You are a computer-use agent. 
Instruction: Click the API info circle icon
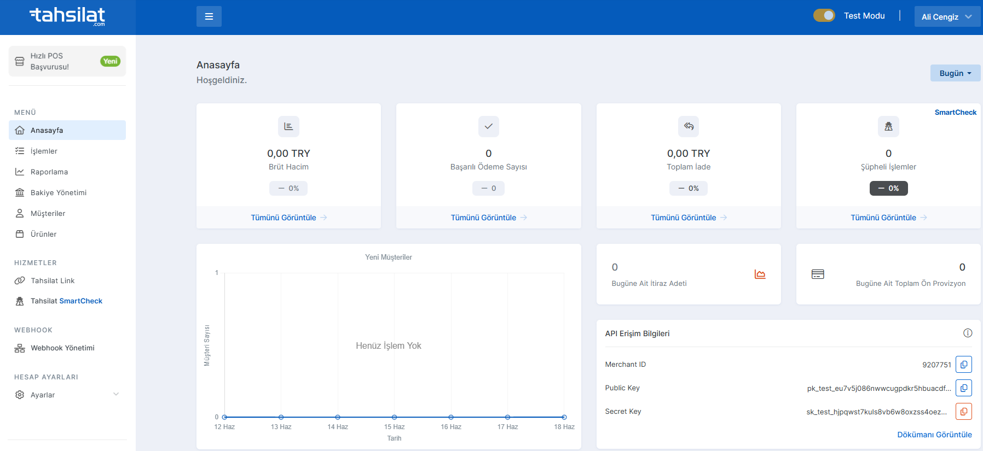[967, 333]
